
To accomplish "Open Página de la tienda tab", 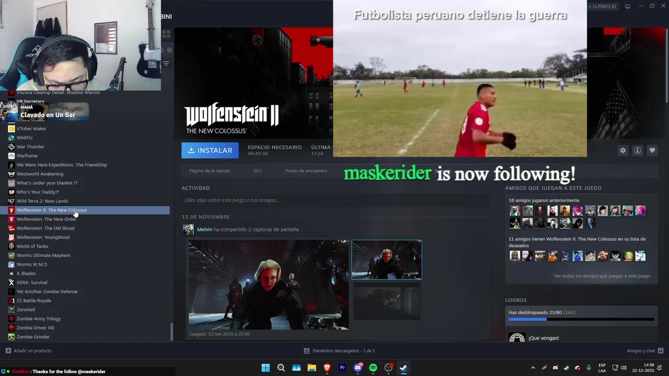I will click(209, 171).
